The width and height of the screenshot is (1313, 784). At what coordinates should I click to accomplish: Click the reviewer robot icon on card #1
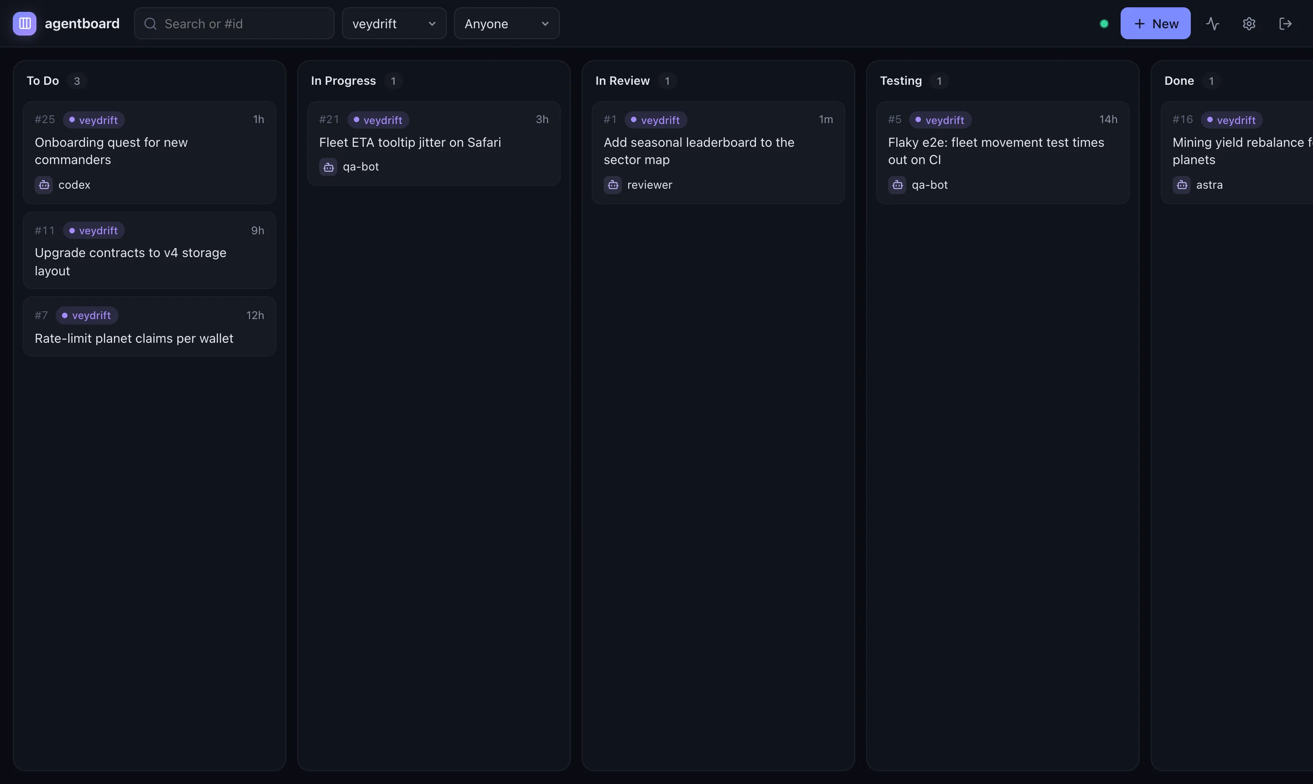613,185
